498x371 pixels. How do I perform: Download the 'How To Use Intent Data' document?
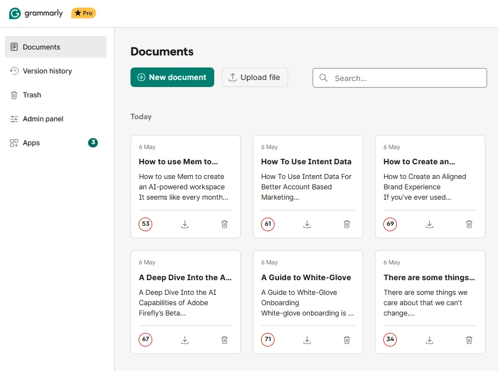pos(307,224)
